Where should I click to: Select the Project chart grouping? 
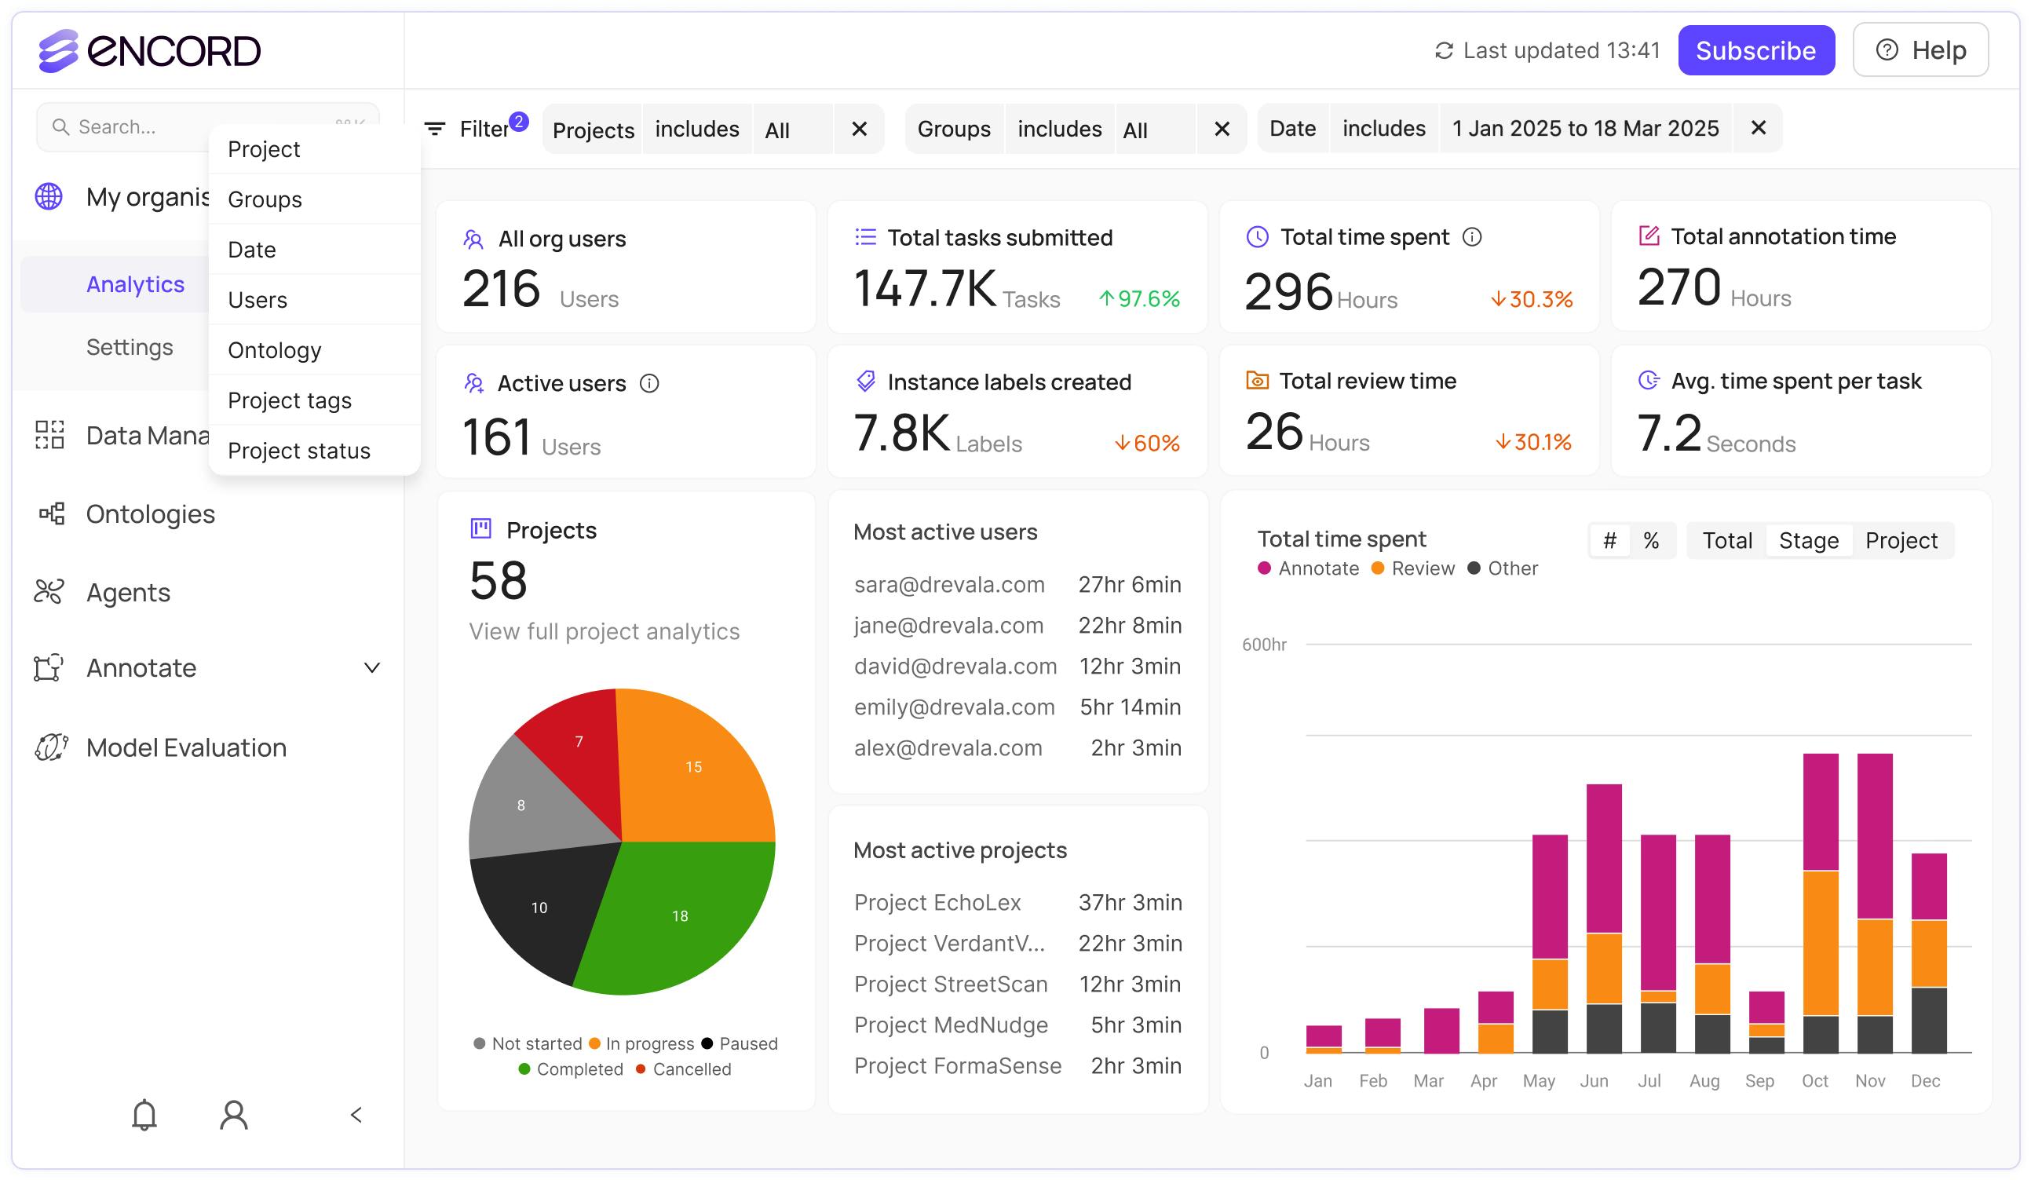tap(1901, 541)
